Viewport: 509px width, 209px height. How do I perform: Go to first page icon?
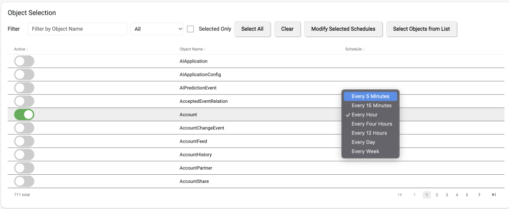click(x=400, y=195)
